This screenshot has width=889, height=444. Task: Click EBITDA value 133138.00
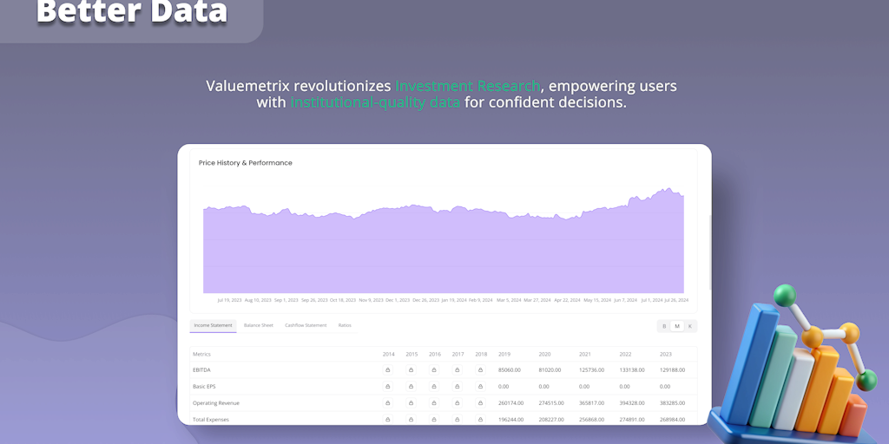tap(632, 369)
